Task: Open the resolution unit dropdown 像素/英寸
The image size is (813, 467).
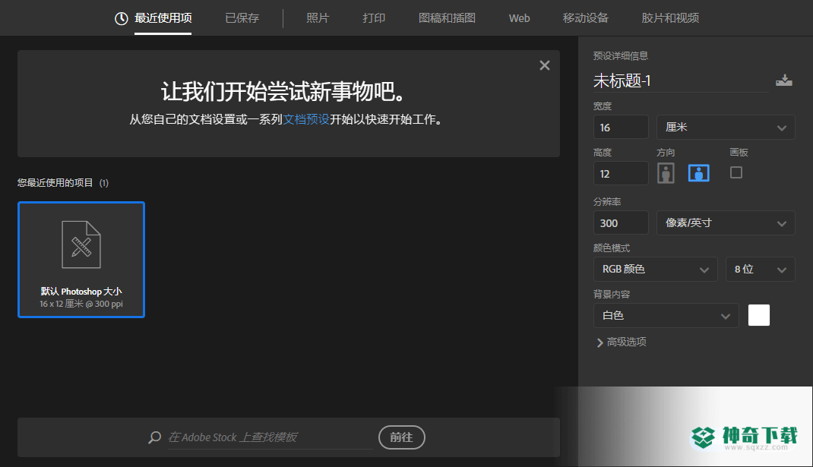Action: pyautogui.click(x=726, y=223)
